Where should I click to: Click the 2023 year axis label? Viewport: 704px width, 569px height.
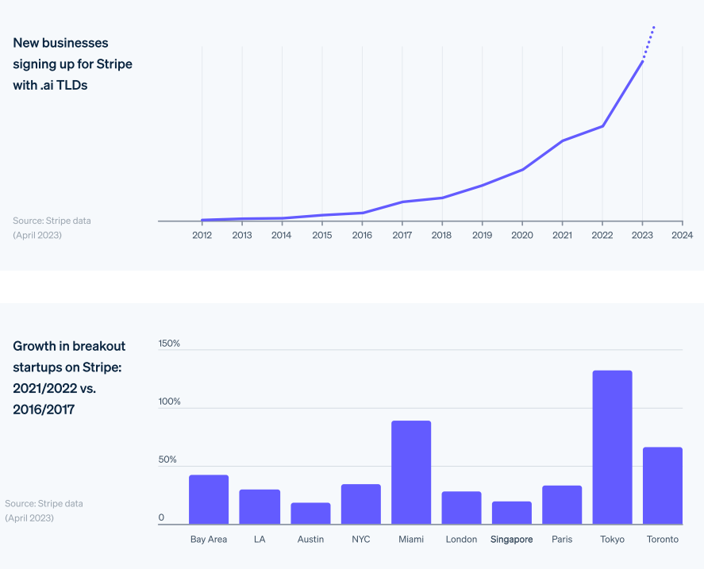point(642,235)
